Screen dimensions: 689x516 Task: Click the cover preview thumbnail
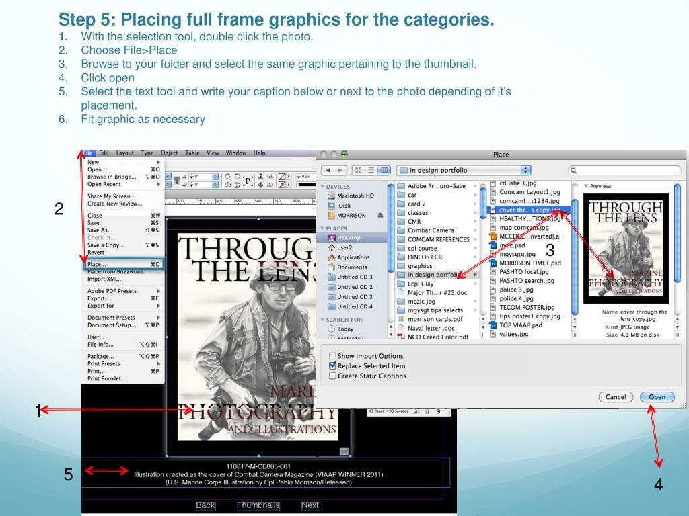(626, 249)
